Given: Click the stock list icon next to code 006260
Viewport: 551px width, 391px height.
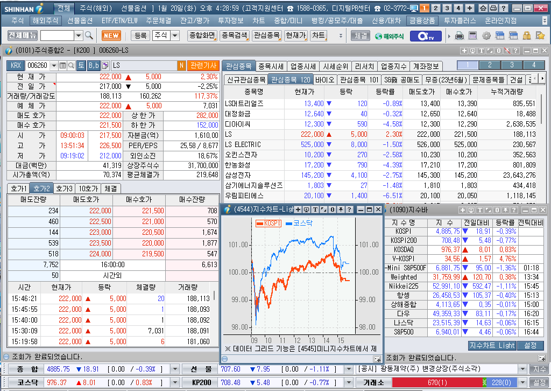Looking at the screenshot, I should click(x=62, y=65).
